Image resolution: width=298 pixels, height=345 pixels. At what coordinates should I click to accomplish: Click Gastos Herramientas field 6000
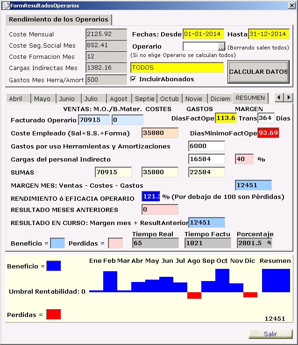[x=206, y=146]
